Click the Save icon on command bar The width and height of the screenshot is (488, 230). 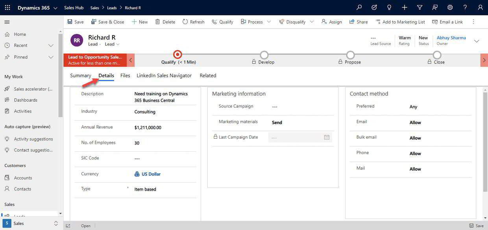[x=69, y=22]
